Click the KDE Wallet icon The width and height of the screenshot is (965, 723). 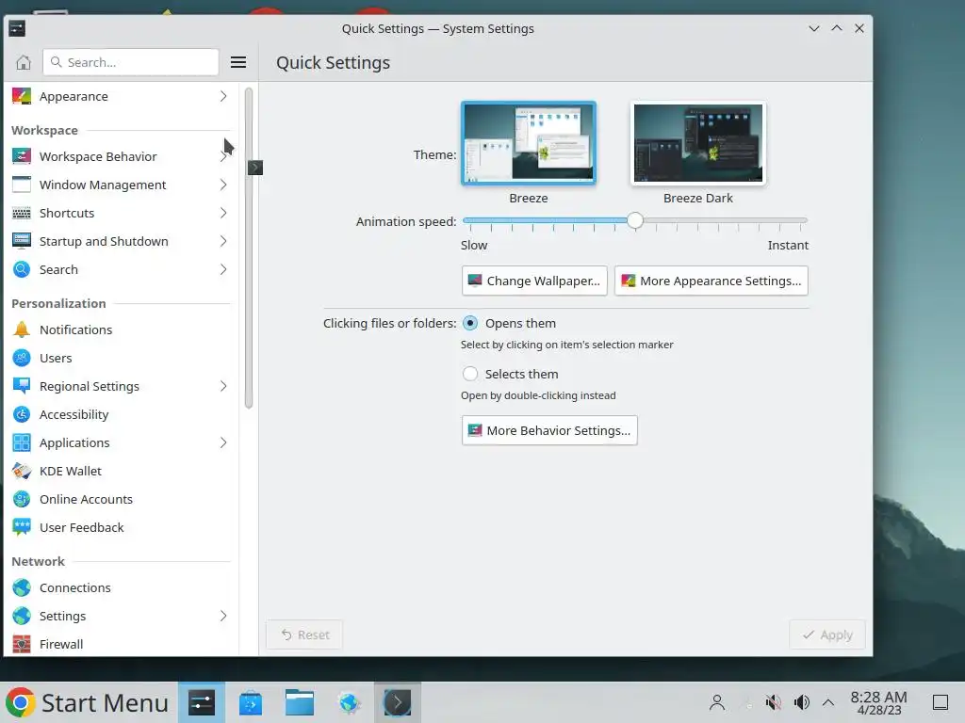(x=22, y=471)
